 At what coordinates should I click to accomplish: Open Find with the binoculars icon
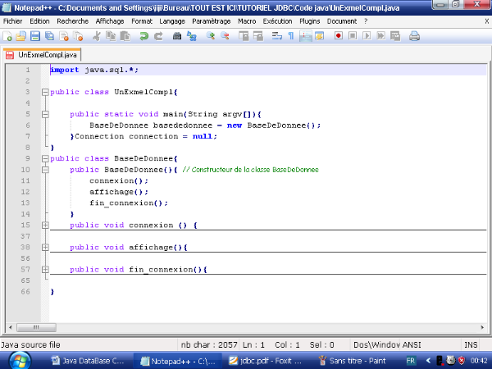[x=179, y=36]
